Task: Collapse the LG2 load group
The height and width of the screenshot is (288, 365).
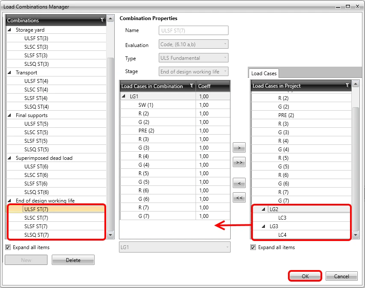Action: (264, 209)
